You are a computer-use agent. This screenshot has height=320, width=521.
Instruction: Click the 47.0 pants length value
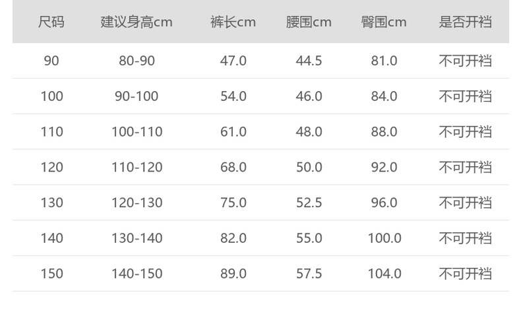click(233, 61)
